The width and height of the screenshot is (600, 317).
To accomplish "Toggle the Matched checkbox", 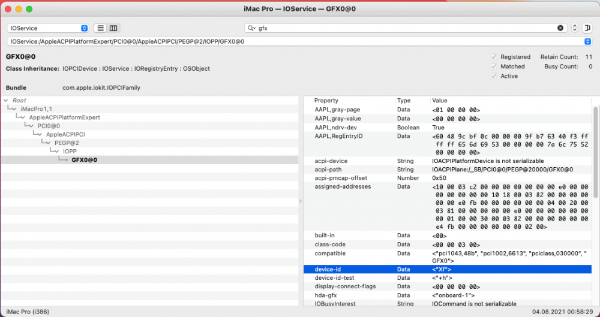I will [x=494, y=67].
